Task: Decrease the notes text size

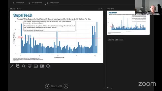Action: click(x=111, y=88)
